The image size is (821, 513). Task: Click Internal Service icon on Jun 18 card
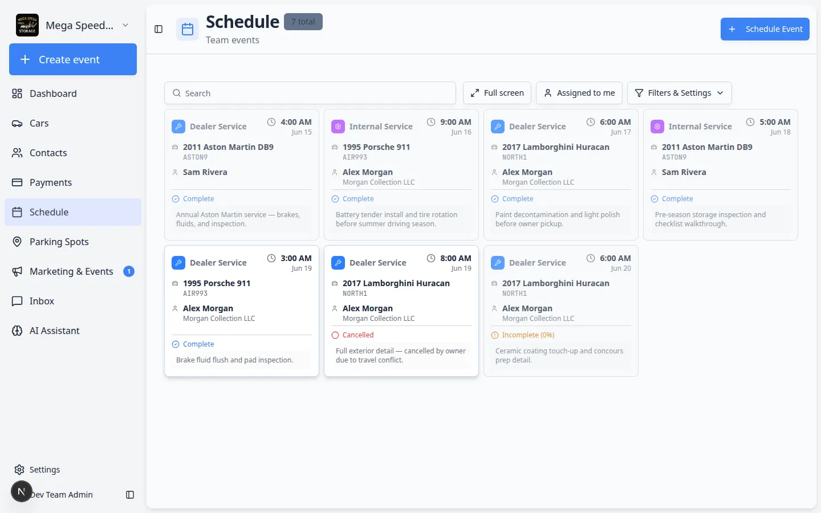(657, 127)
